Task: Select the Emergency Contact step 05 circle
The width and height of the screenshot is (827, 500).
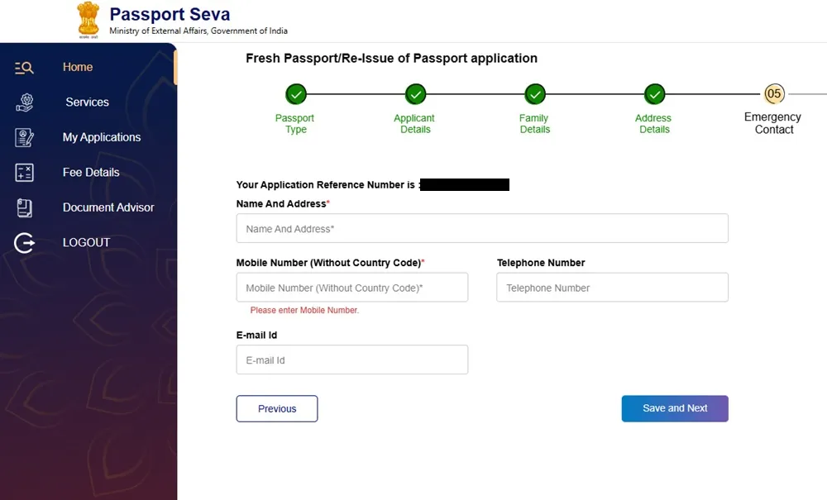Action: [774, 93]
